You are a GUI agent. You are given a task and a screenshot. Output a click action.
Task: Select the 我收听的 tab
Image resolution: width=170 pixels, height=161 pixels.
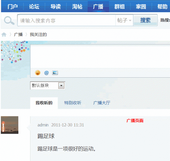[44, 103]
